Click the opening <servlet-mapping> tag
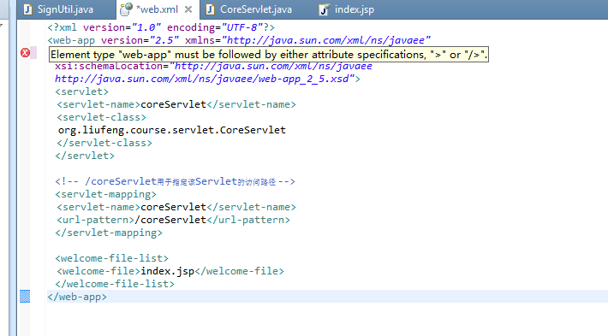The image size is (608, 336). tap(106, 194)
